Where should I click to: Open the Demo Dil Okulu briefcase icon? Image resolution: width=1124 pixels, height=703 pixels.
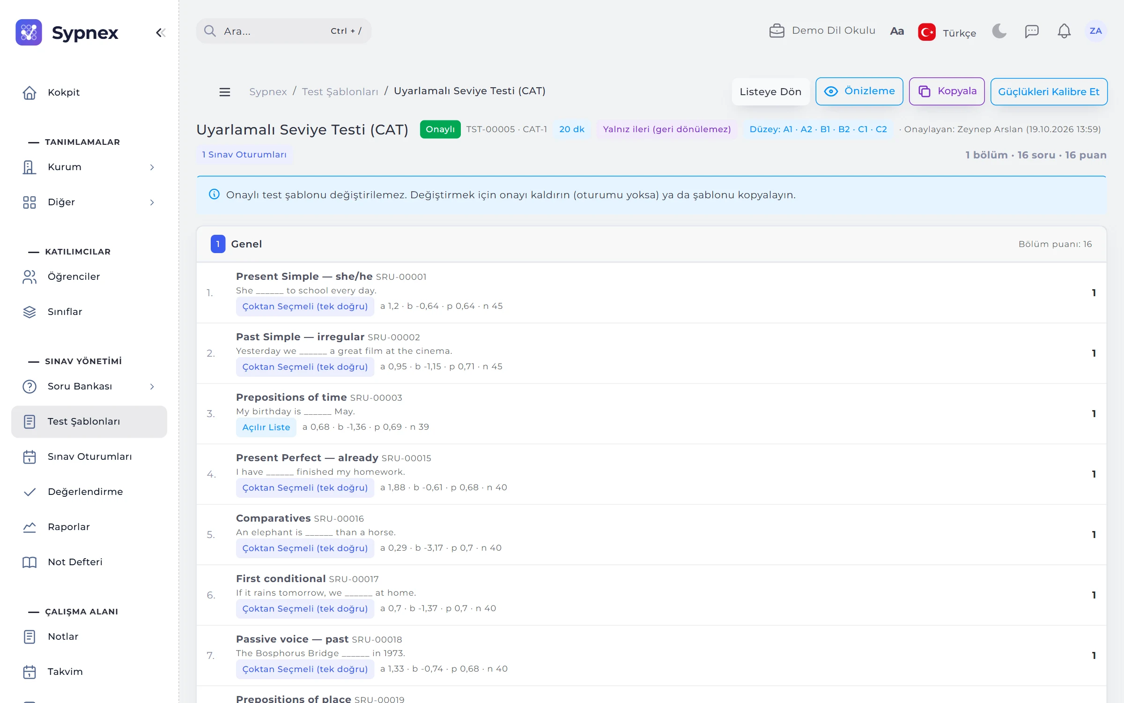776,31
